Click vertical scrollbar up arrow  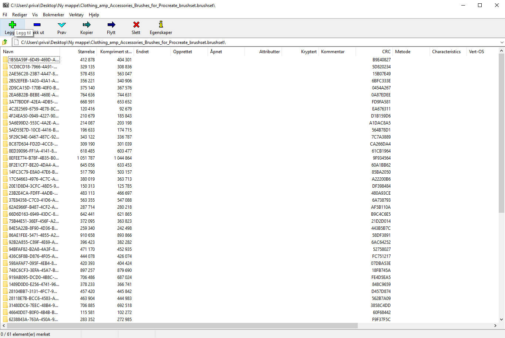(x=502, y=51)
